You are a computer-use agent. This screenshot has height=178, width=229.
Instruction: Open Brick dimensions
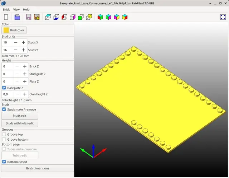click(38, 168)
